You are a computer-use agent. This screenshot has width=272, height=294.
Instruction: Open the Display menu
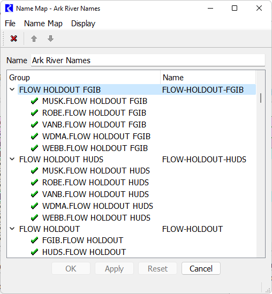click(83, 24)
